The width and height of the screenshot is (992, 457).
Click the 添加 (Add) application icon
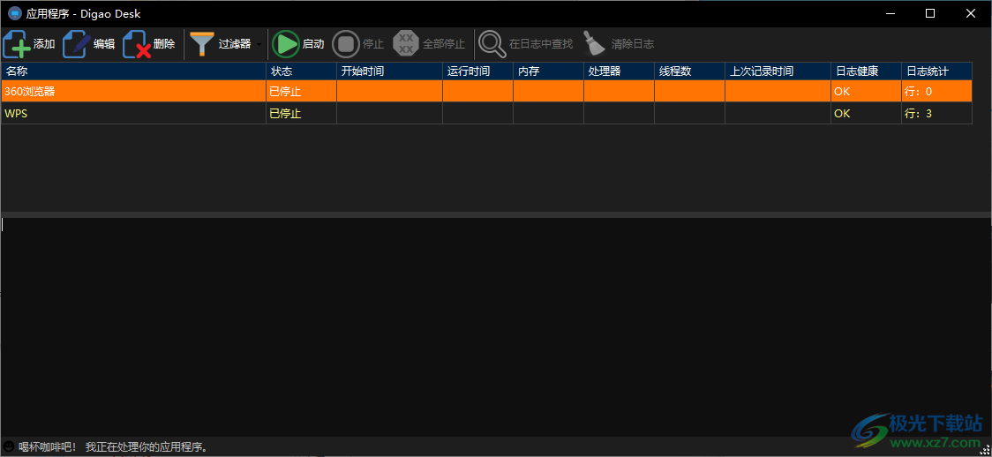click(x=17, y=44)
